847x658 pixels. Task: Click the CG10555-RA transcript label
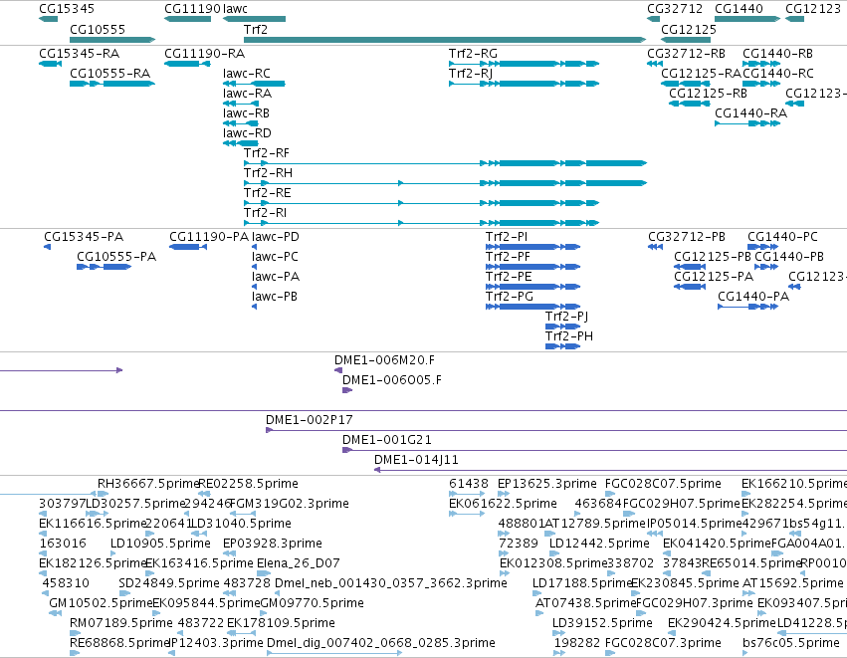coord(110,74)
